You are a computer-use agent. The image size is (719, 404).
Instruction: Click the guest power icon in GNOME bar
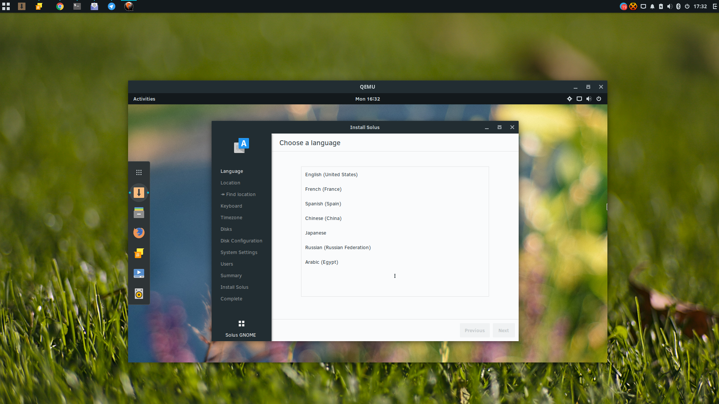click(x=599, y=99)
